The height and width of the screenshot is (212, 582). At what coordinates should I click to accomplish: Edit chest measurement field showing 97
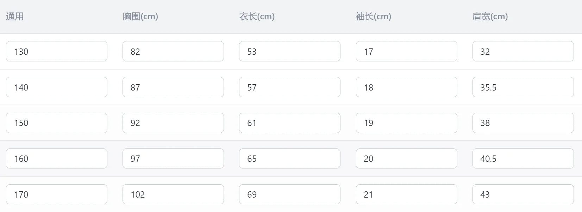pyautogui.click(x=173, y=159)
